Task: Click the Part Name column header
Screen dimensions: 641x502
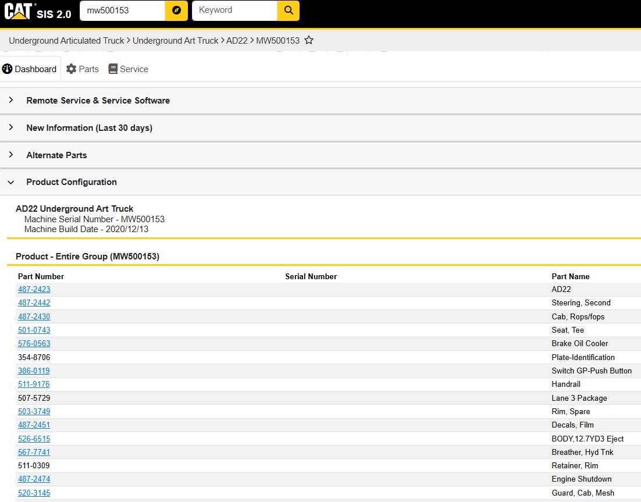Action: tap(570, 276)
